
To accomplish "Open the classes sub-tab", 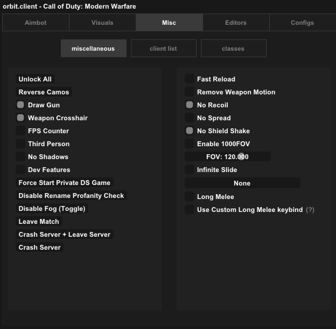I will [x=233, y=49].
